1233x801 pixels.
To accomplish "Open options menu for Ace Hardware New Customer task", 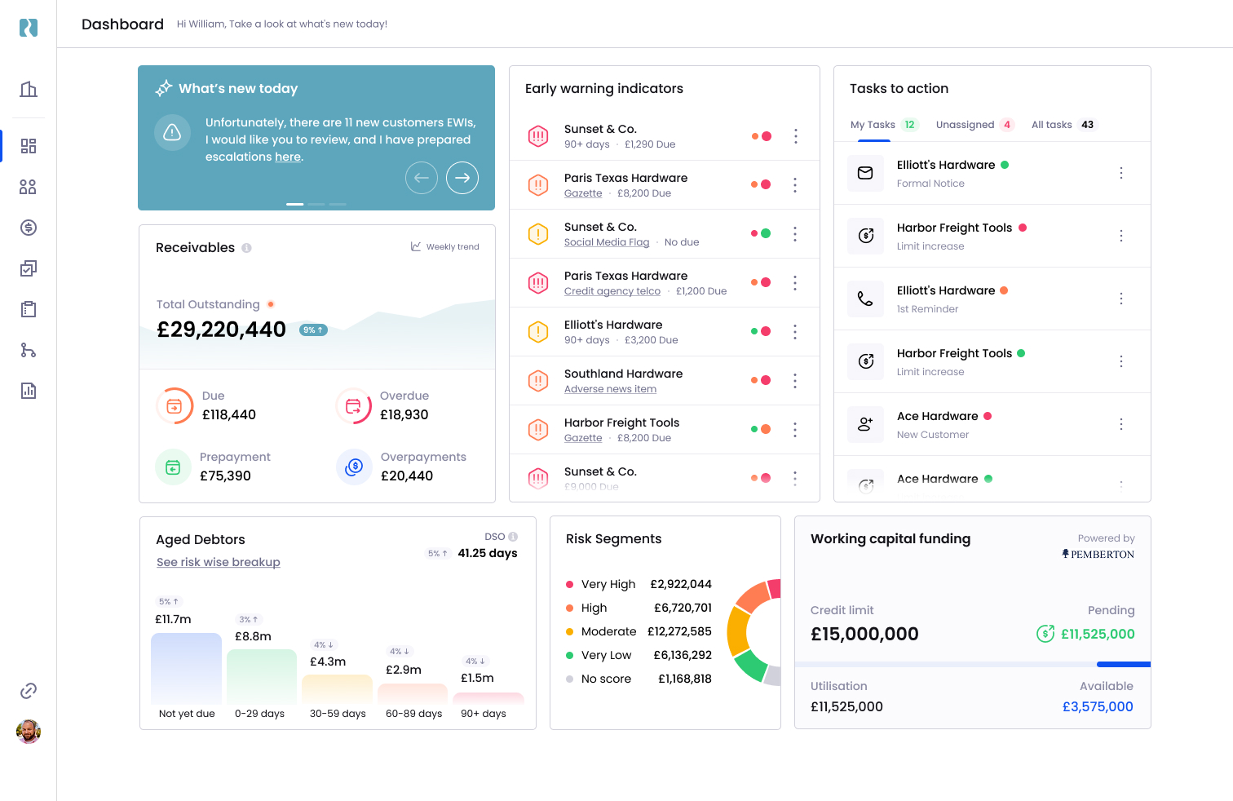I will tap(1121, 424).
